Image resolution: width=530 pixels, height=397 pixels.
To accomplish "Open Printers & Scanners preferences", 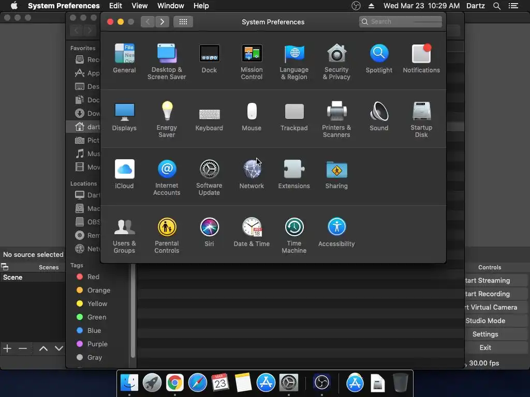I will 336,120.
